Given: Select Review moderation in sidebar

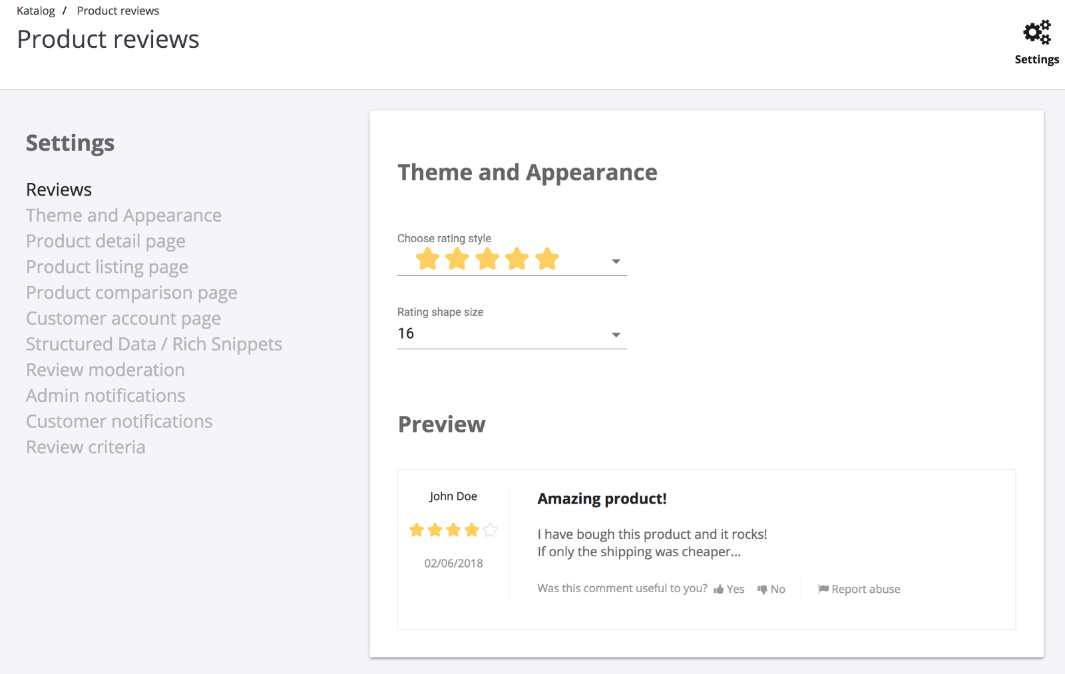Looking at the screenshot, I should click(x=105, y=370).
